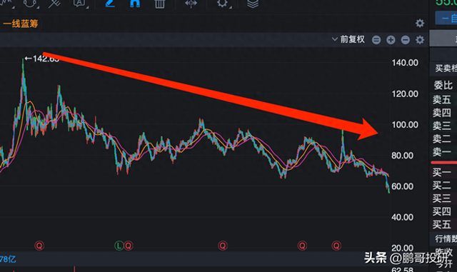Select the pitchfork line tool icon

pyautogui.click(x=54, y=4)
